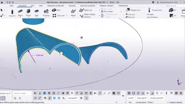Select the concrete Panel tool
Viewport: 185px width, 104px height.
pyautogui.click(x=28, y=13)
